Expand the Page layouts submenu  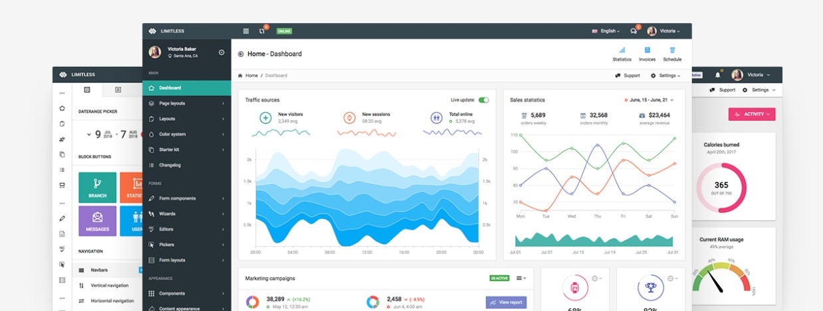point(187,103)
